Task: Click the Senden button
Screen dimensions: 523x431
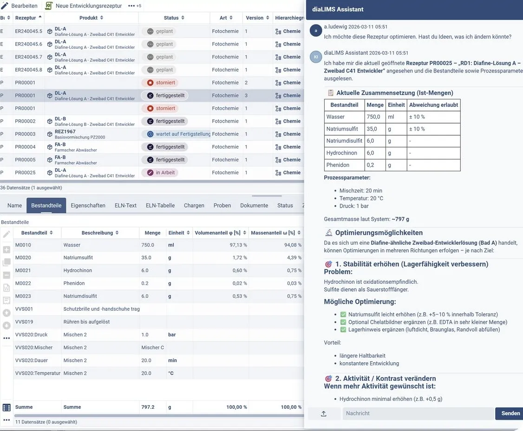Action: pos(510,413)
